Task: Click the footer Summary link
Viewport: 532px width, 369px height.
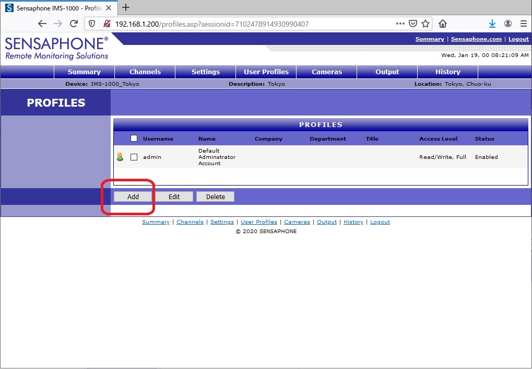Action: pyautogui.click(x=156, y=222)
